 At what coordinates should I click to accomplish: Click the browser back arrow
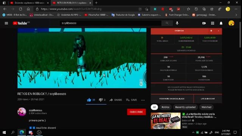[5, 9]
